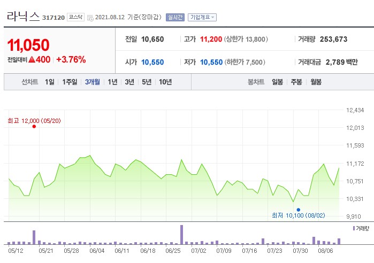Click the 전일 value 10,650

coord(152,40)
